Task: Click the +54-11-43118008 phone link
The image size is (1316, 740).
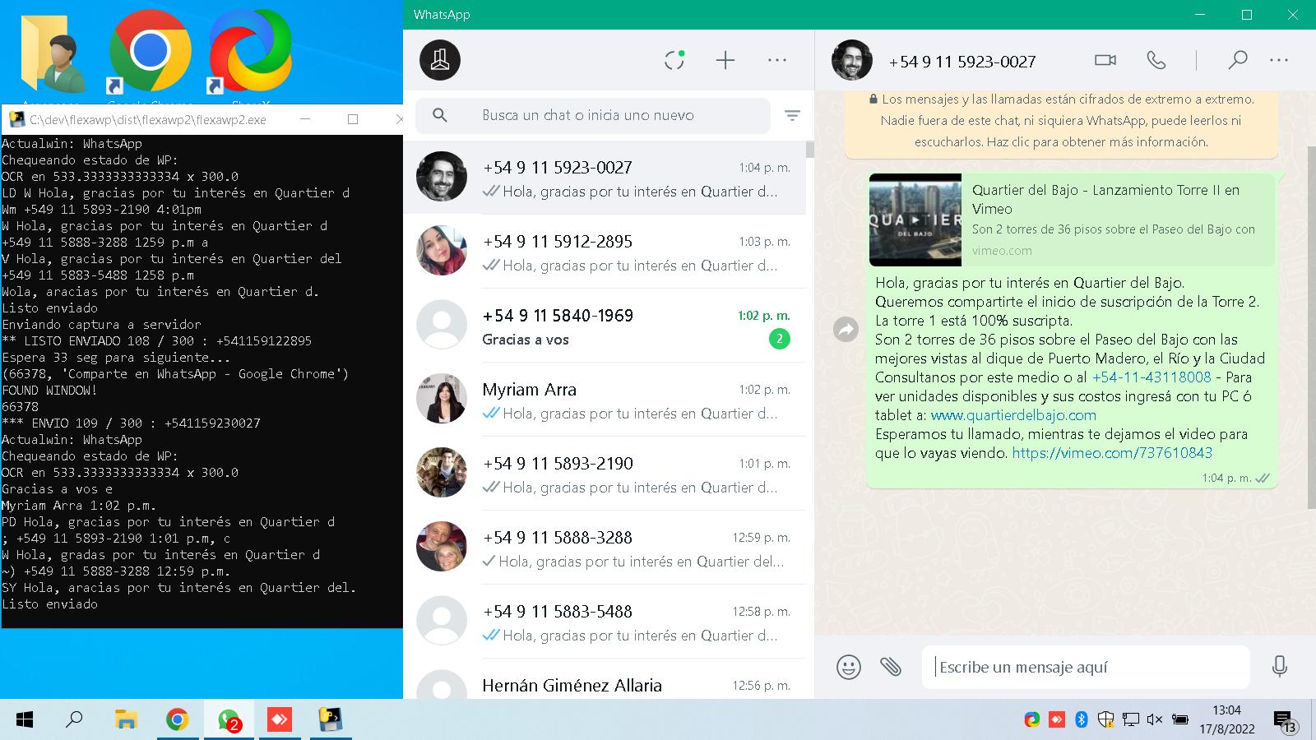Action: pyautogui.click(x=1151, y=377)
